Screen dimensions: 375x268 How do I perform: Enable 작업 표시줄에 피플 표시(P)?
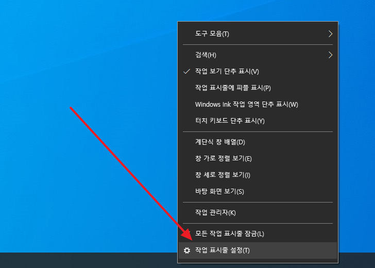(x=258, y=88)
